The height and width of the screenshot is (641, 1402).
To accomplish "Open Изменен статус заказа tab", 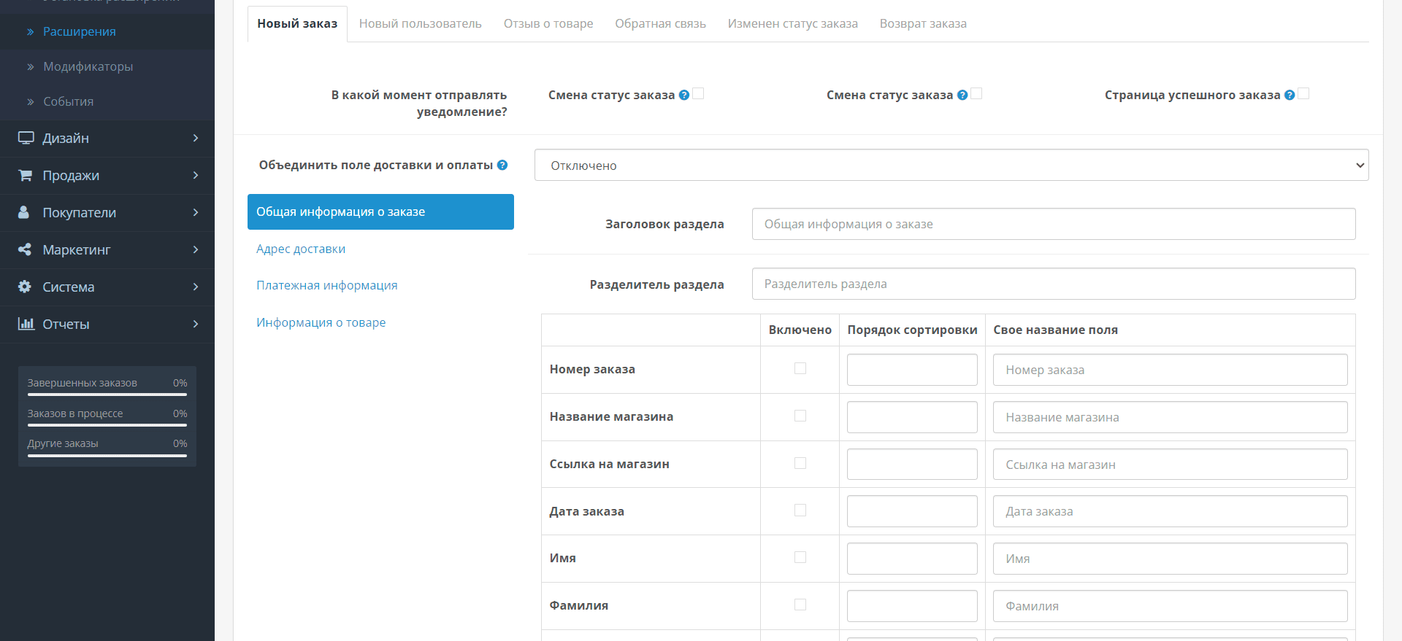I will (x=793, y=23).
